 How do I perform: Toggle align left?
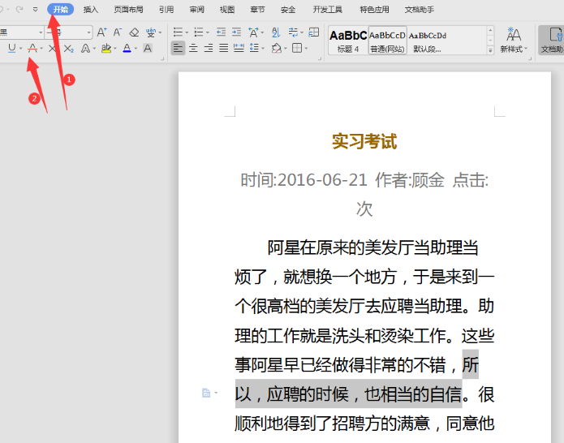(178, 48)
